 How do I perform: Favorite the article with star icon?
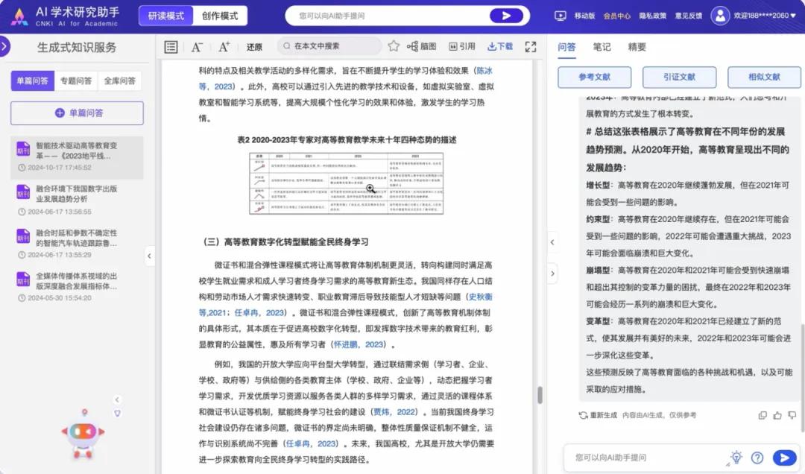click(x=394, y=46)
